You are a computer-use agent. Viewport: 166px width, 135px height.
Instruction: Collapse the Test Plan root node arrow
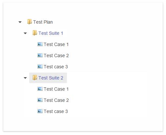pyautogui.click(x=20, y=22)
